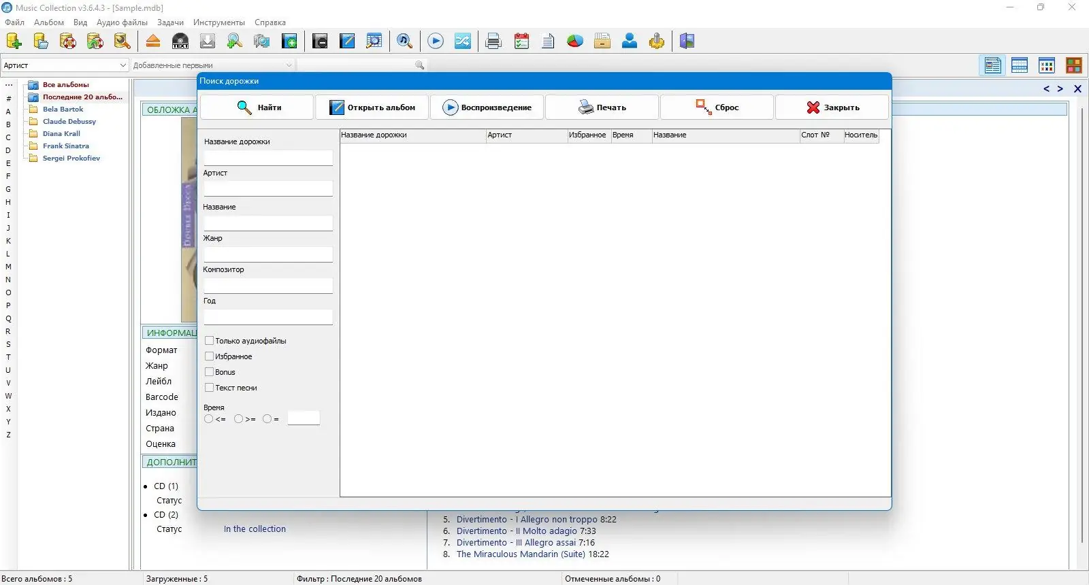This screenshot has height=585, width=1089.
Task: Select Claude Debussy folder in tree
Action: [x=69, y=121]
